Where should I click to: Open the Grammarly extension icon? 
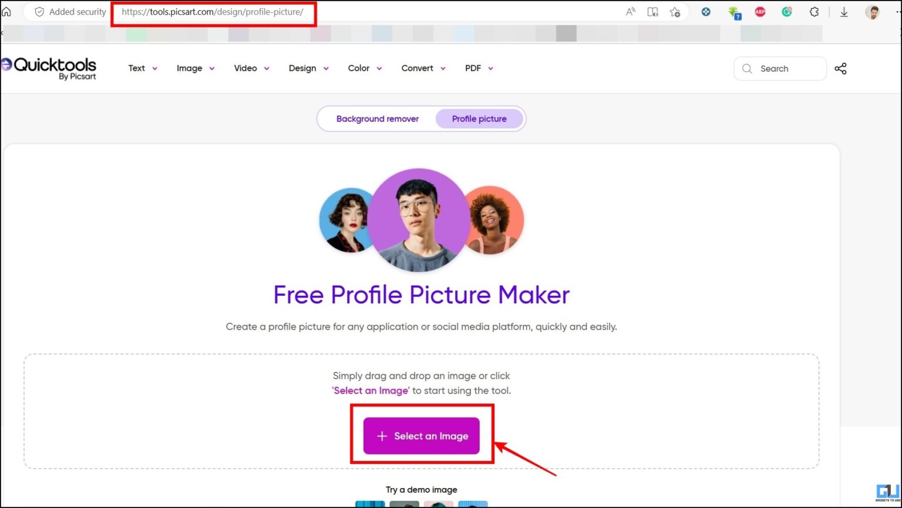786,12
